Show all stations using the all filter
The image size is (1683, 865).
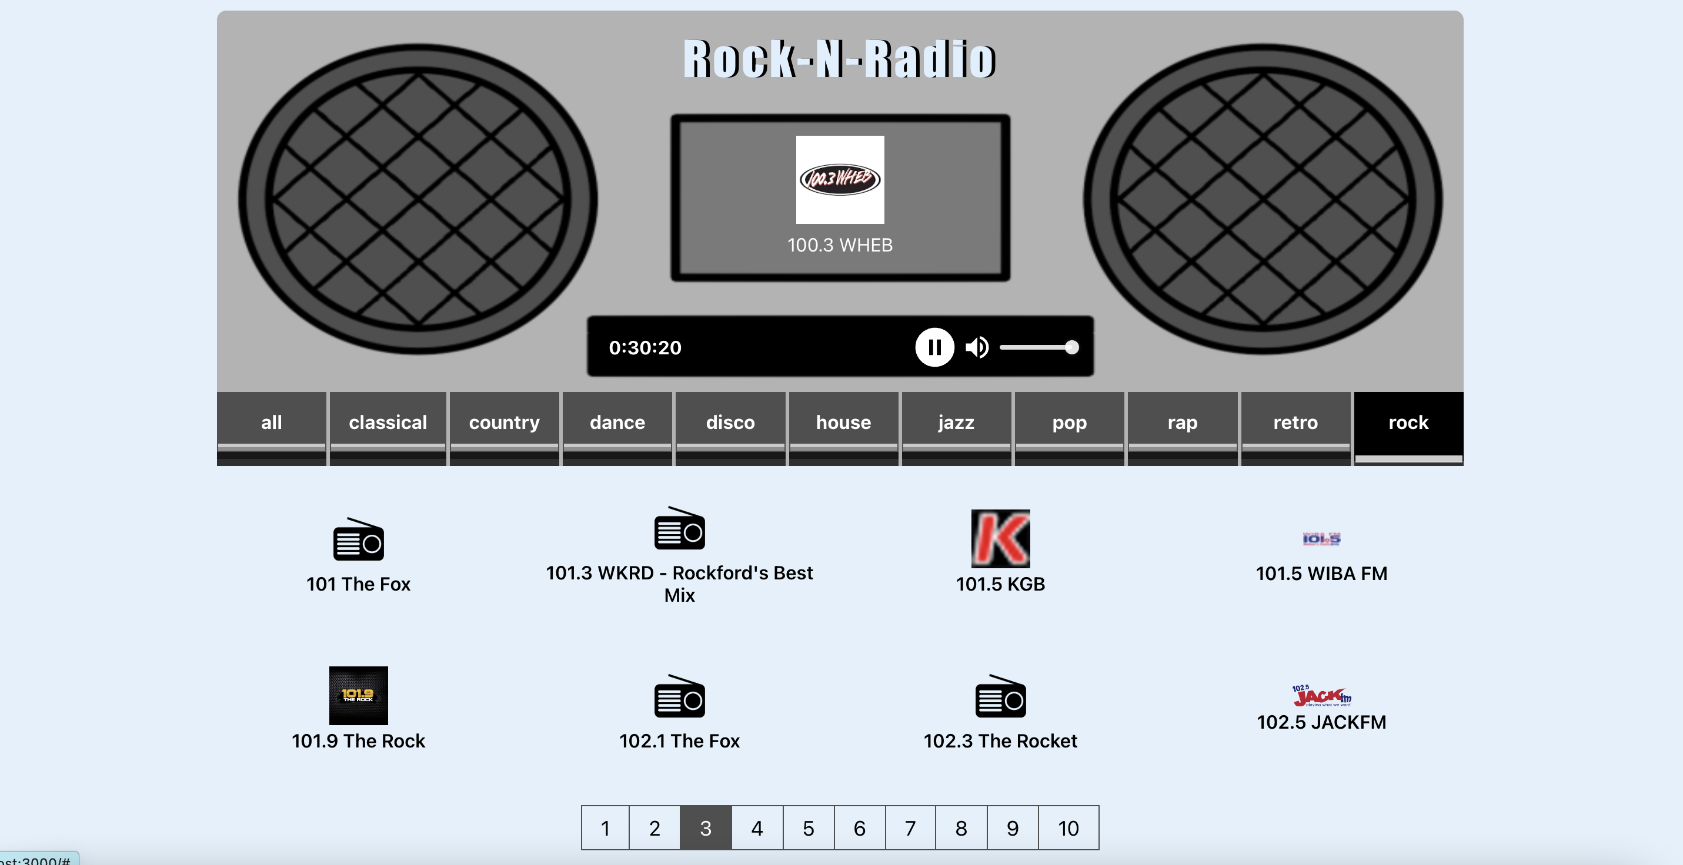(271, 423)
